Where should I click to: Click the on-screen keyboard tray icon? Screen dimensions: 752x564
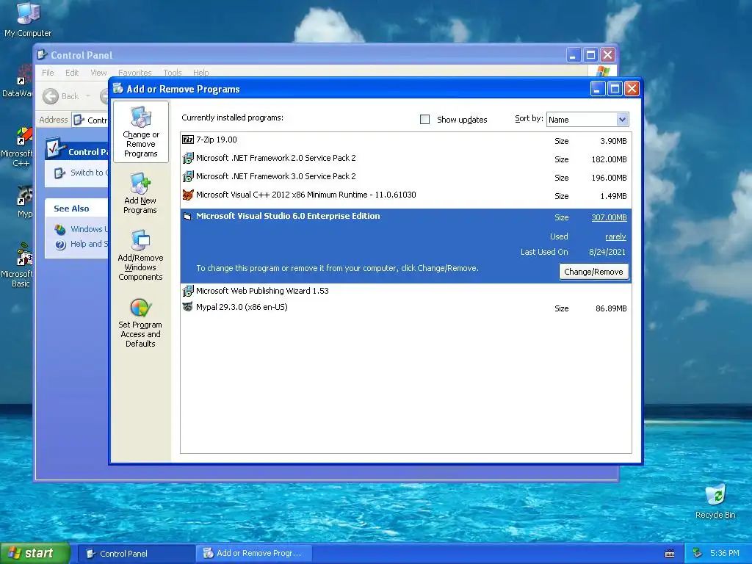pyautogui.click(x=670, y=554)
